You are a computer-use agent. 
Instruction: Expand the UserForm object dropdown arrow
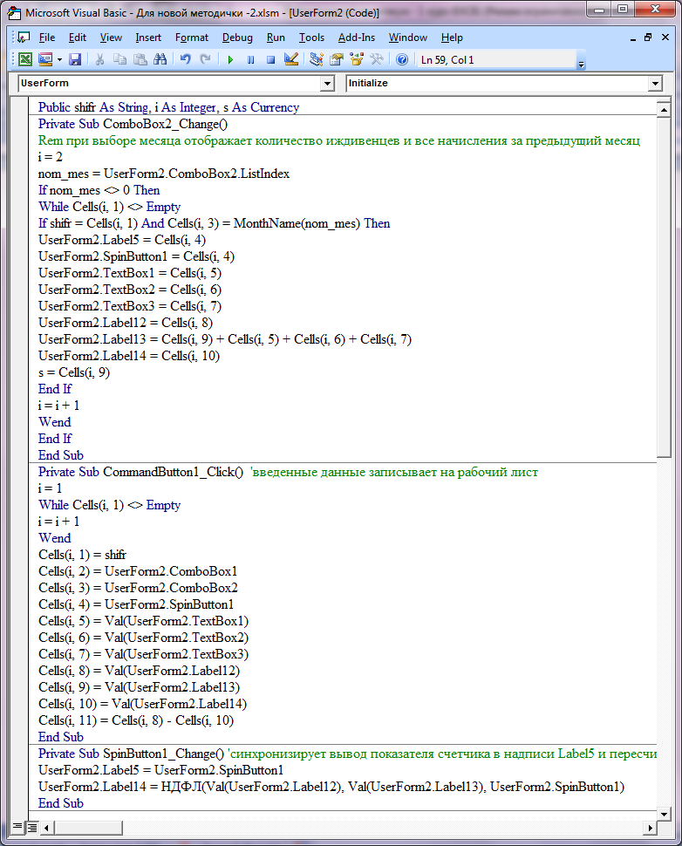[x=327, y=83]
